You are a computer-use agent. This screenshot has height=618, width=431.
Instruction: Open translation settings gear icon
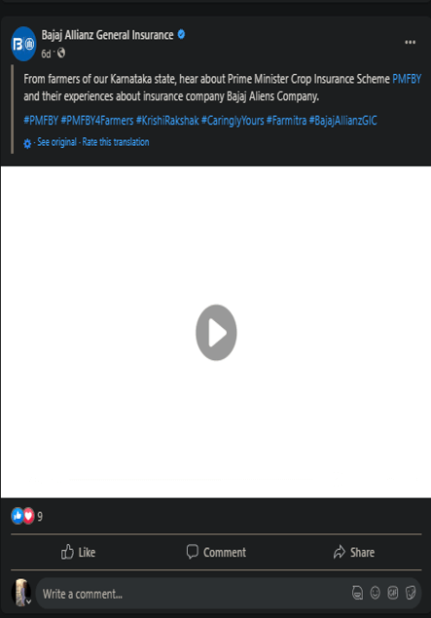[x=27, y=143]
